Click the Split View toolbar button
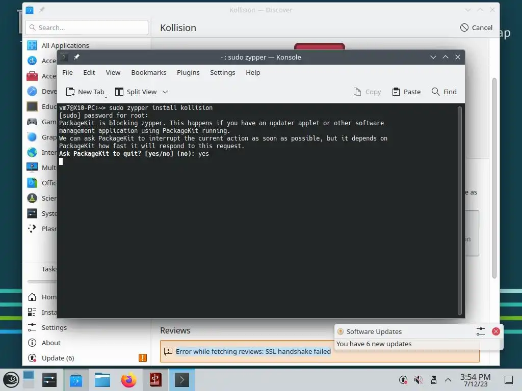Screen dimensions: 522x391 (136, 92)
